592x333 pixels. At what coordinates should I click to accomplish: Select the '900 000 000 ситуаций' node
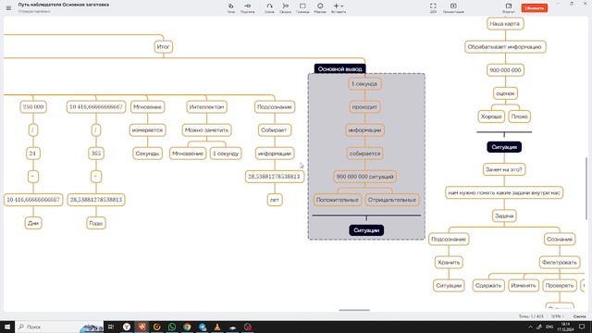[x=364, y=177]
